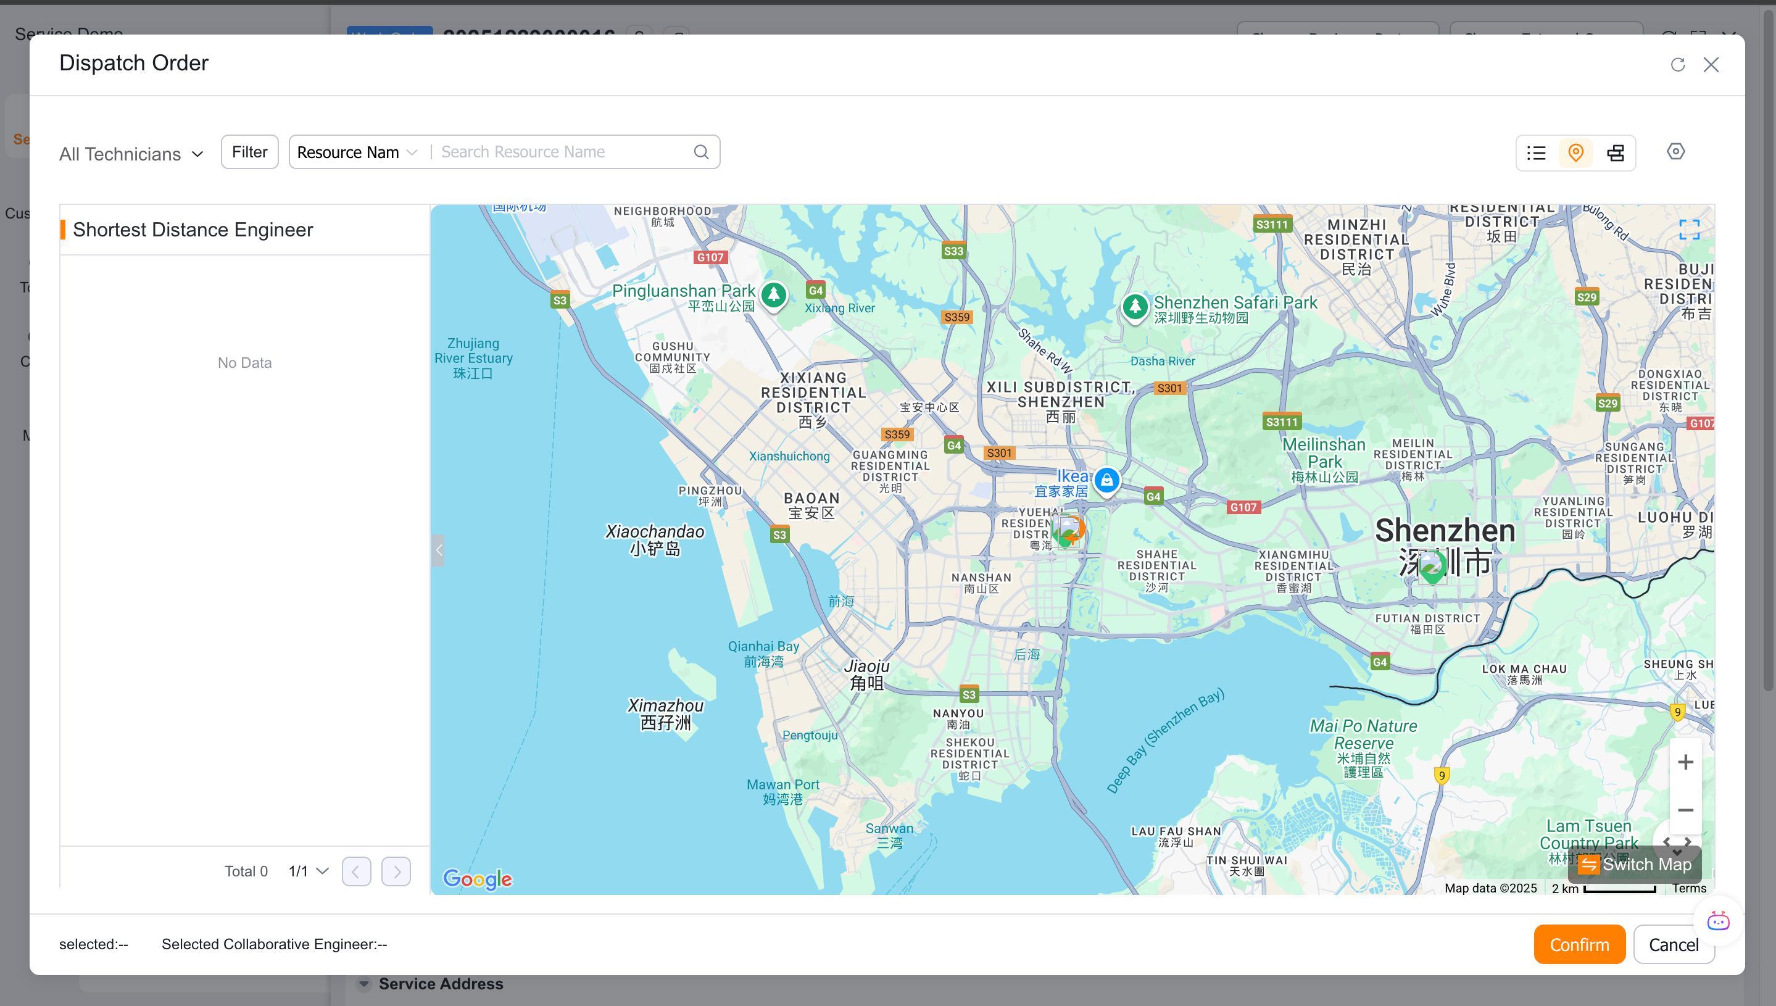Click Mai Po Nature Reserve label

(x=1364, y=750)
